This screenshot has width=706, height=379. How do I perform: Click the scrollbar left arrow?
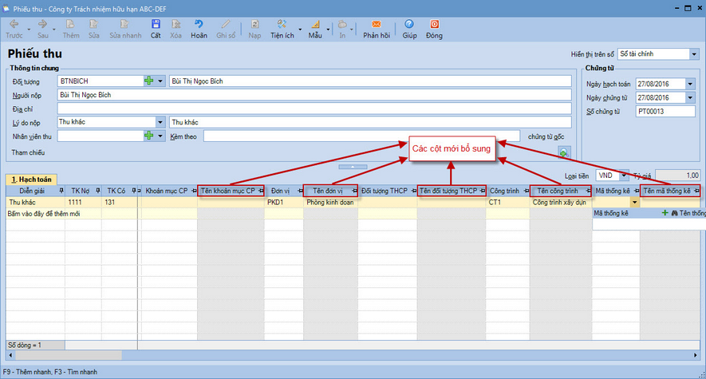point(10,355)
